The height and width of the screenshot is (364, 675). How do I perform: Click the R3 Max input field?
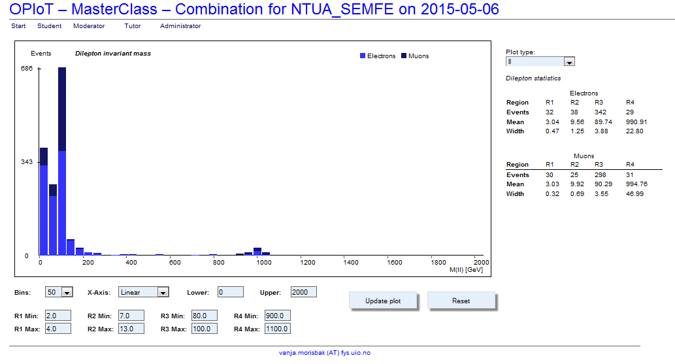tap(205, 329)
